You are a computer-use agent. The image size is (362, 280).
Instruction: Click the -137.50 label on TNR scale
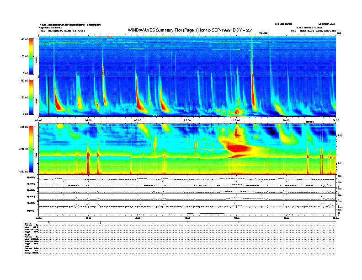click(24, 149)
